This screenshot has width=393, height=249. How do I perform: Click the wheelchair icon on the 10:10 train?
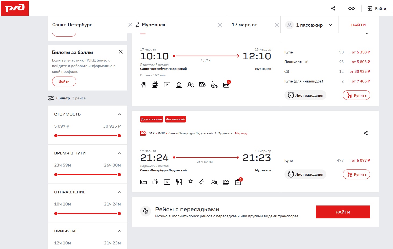tap(214, 85)
